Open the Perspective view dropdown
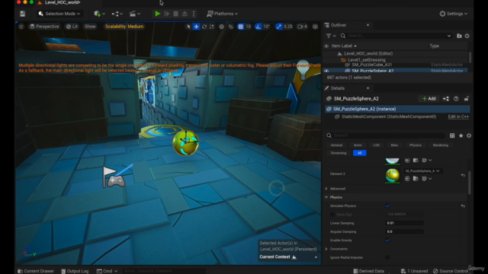This screenshot has height=274, width=488. click(44, 27)
